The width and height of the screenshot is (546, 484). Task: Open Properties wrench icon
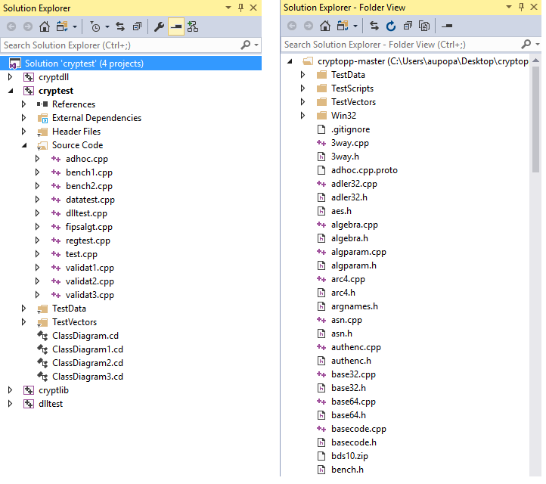[159, 26]
